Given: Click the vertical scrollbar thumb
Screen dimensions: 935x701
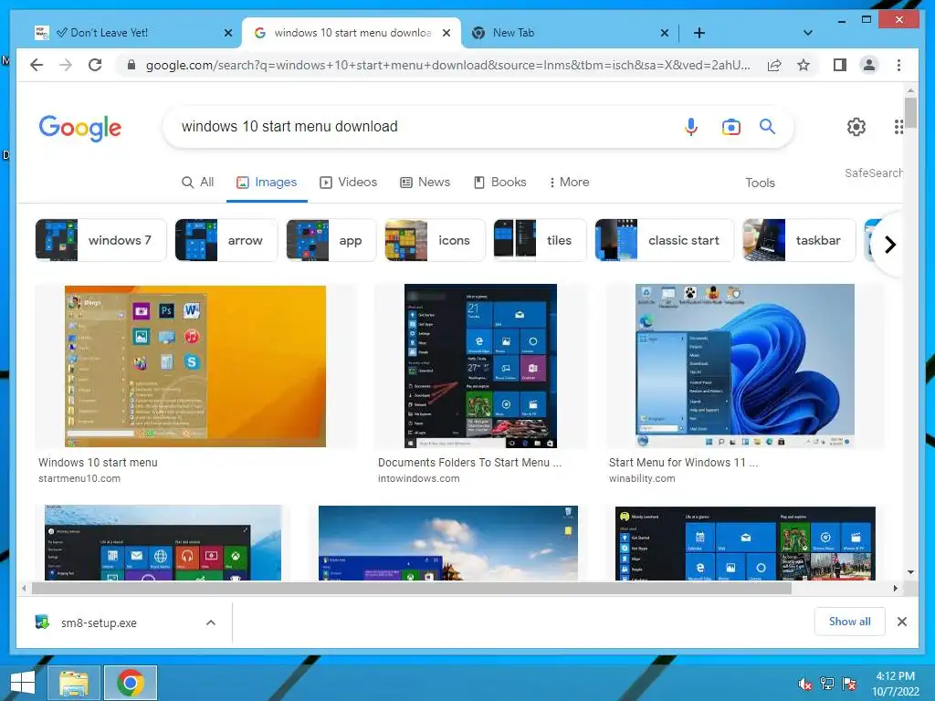Looking at the screenshot, I should [910, 112].
